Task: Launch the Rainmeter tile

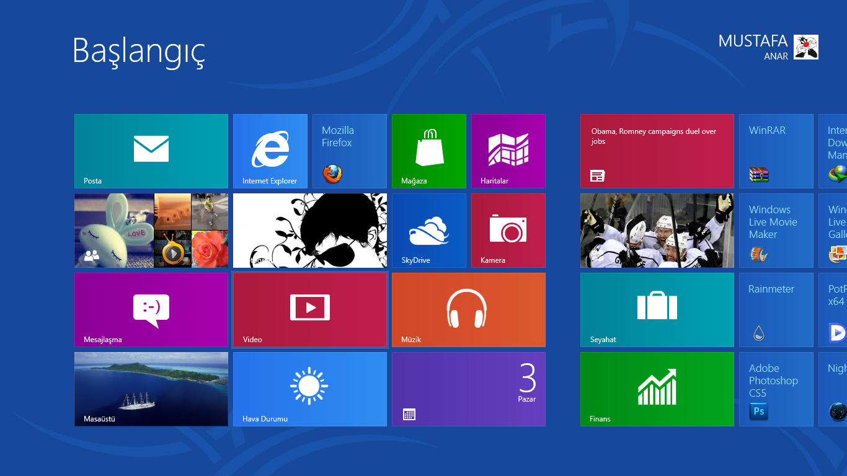Action: (x=776, y=310)
